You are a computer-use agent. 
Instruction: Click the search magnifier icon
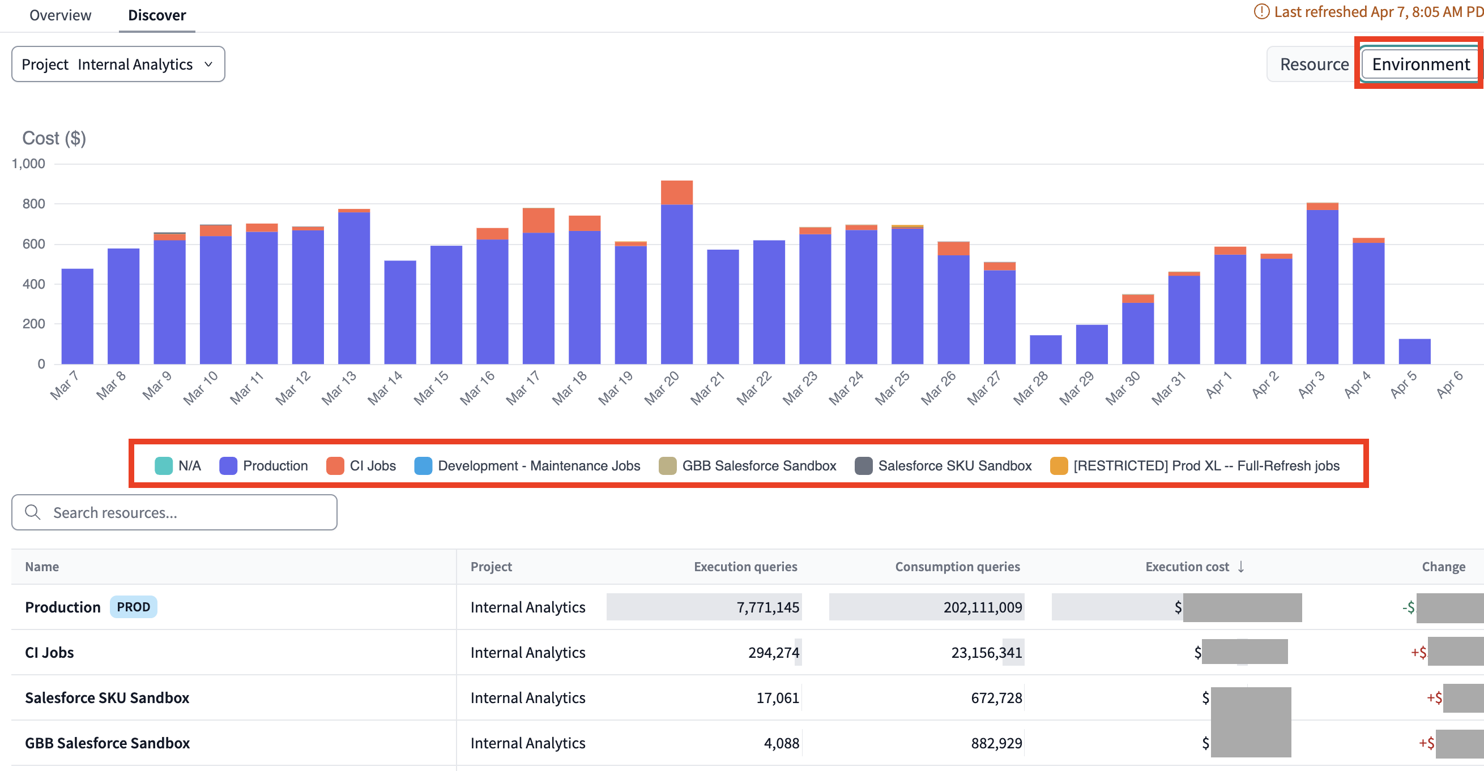click(x=33, y=512)
